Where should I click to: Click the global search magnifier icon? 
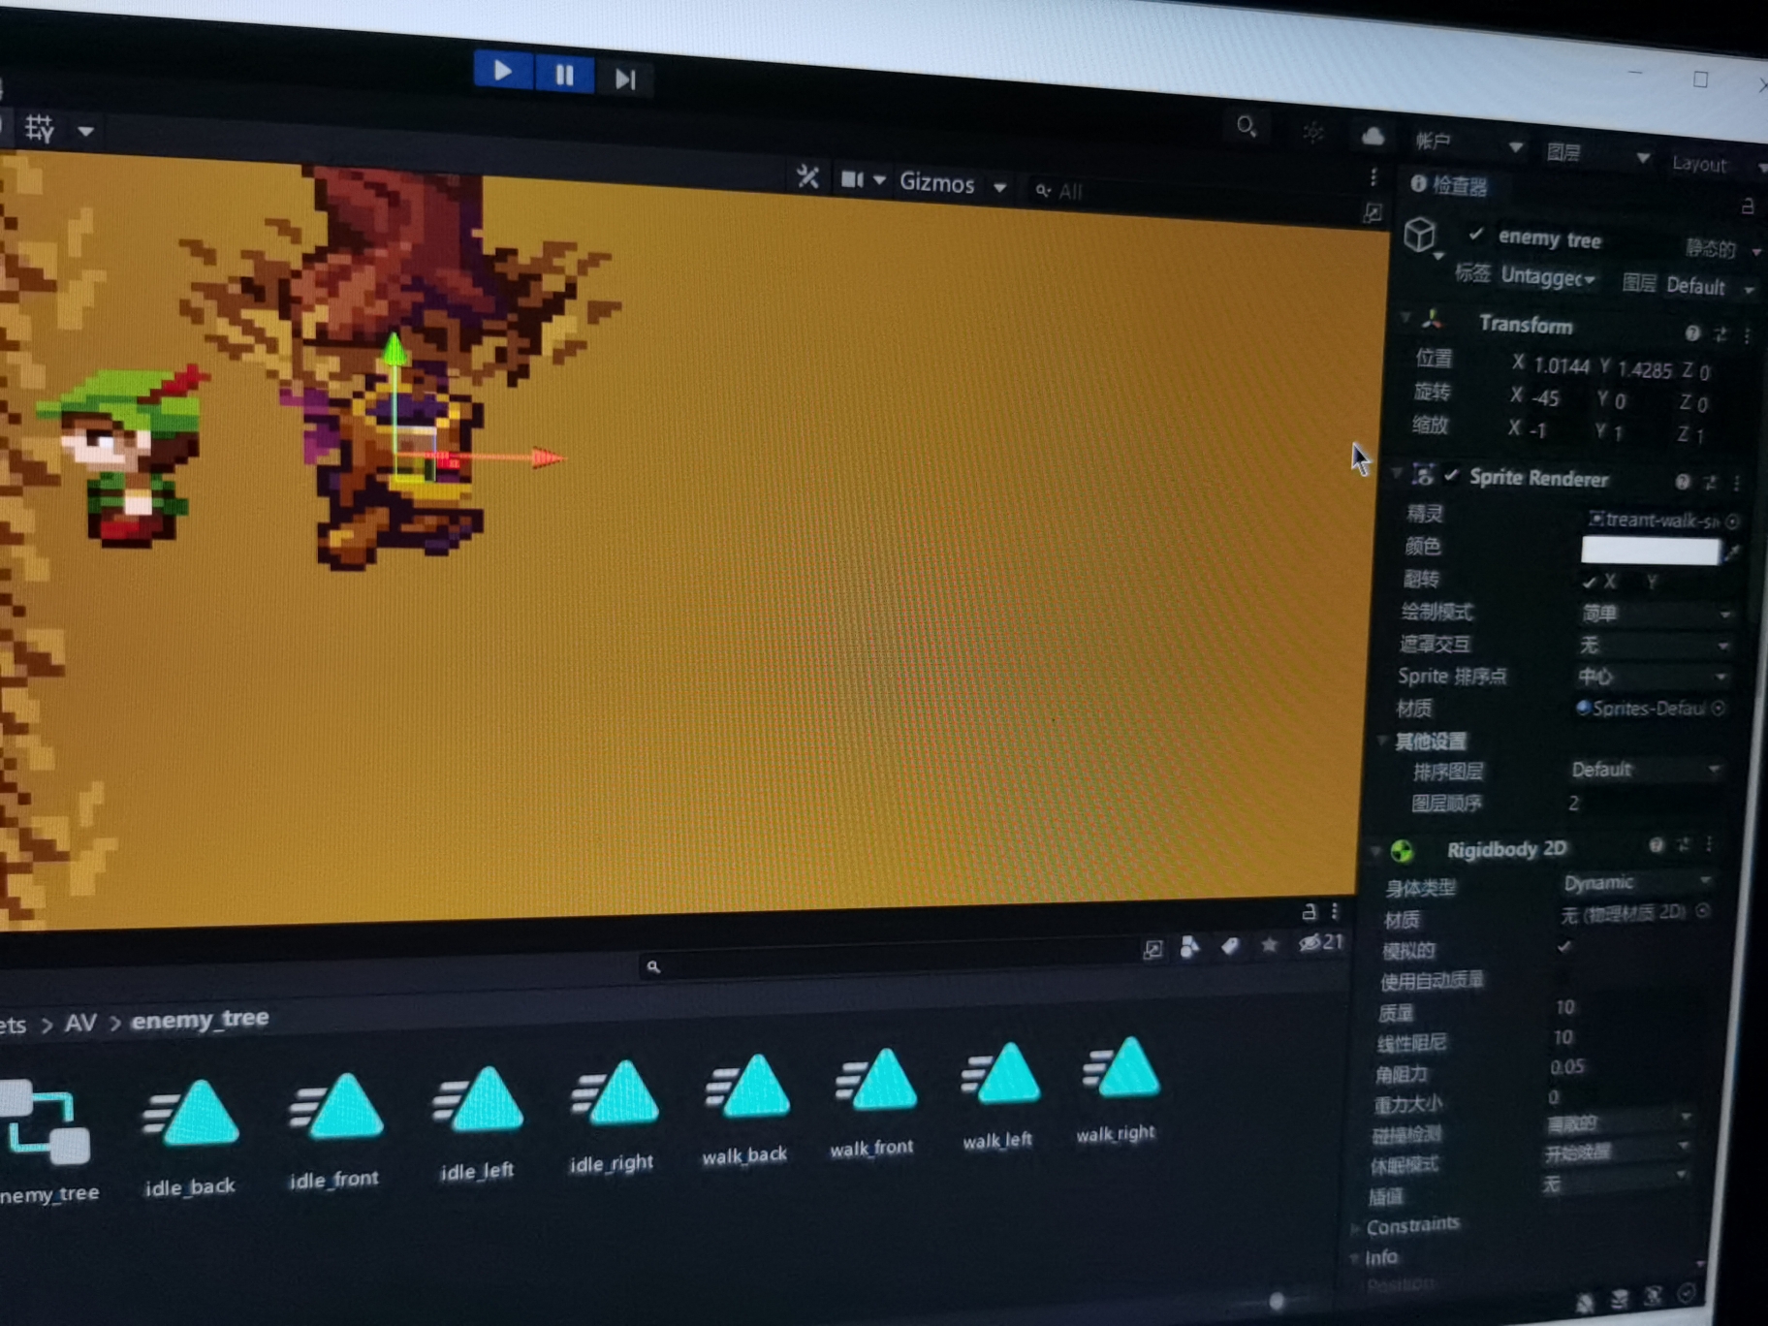(1247, 126)
